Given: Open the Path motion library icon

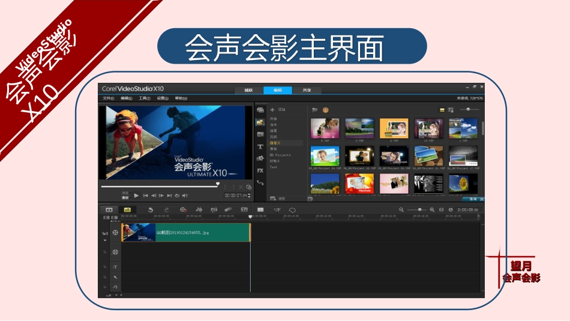Looking at the screenshot, I should [x=260, y=182].
